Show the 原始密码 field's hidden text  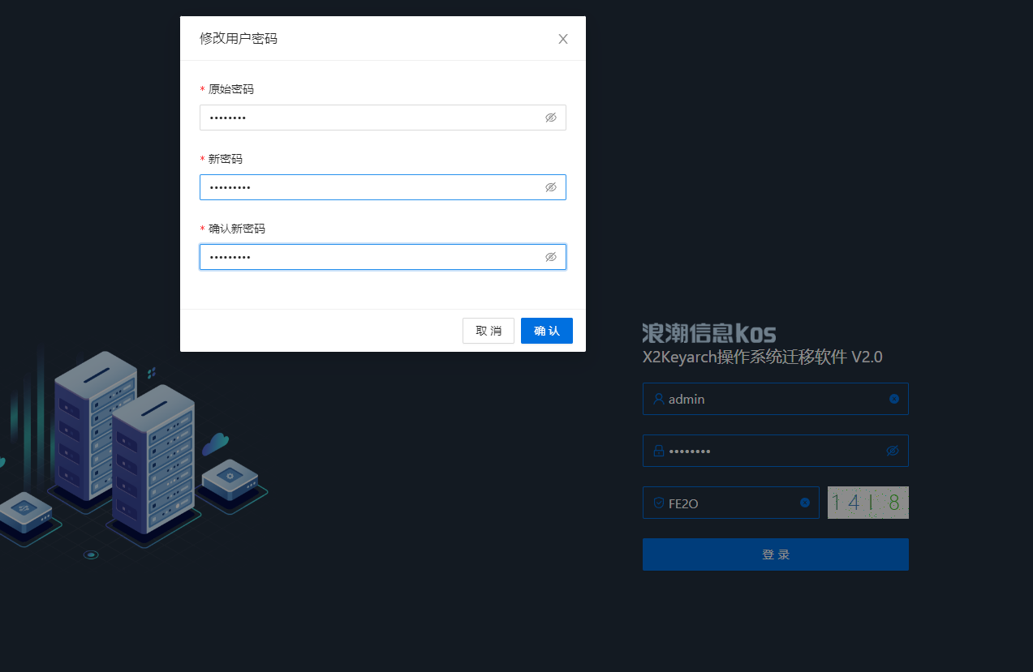click(x=550, y=118)
